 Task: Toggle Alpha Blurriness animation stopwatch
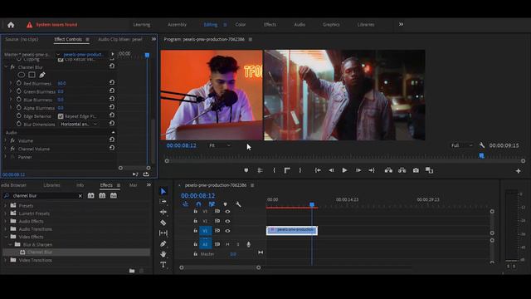[18, 108]
